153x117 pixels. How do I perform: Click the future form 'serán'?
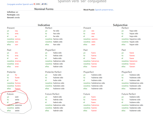coord(17,111)
